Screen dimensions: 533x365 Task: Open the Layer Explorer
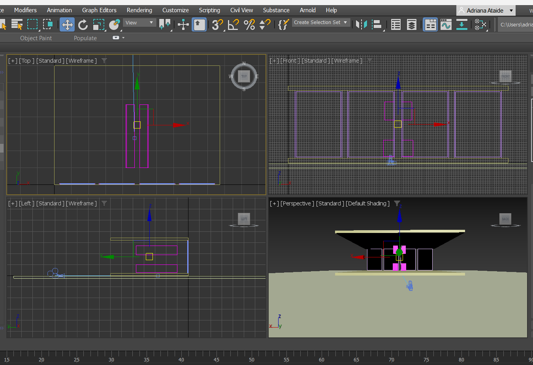tap(411, 25)
